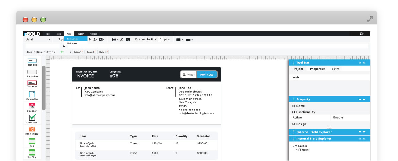Click the PRINT button on invoice
The height and width of the screenshot is (161, 398).
[189, 75]
